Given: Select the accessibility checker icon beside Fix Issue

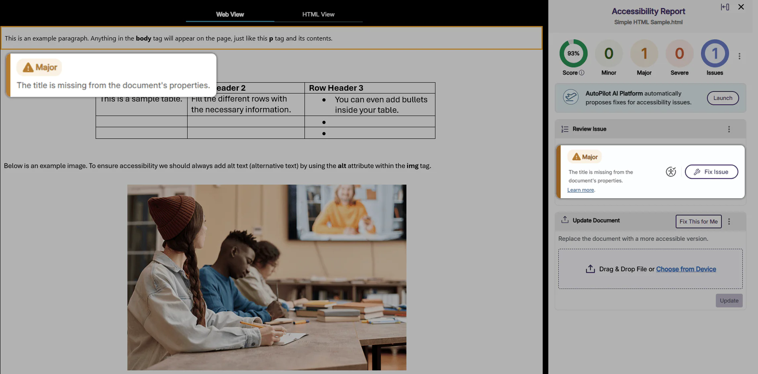Looking at the screenshot, I should 671,172.
